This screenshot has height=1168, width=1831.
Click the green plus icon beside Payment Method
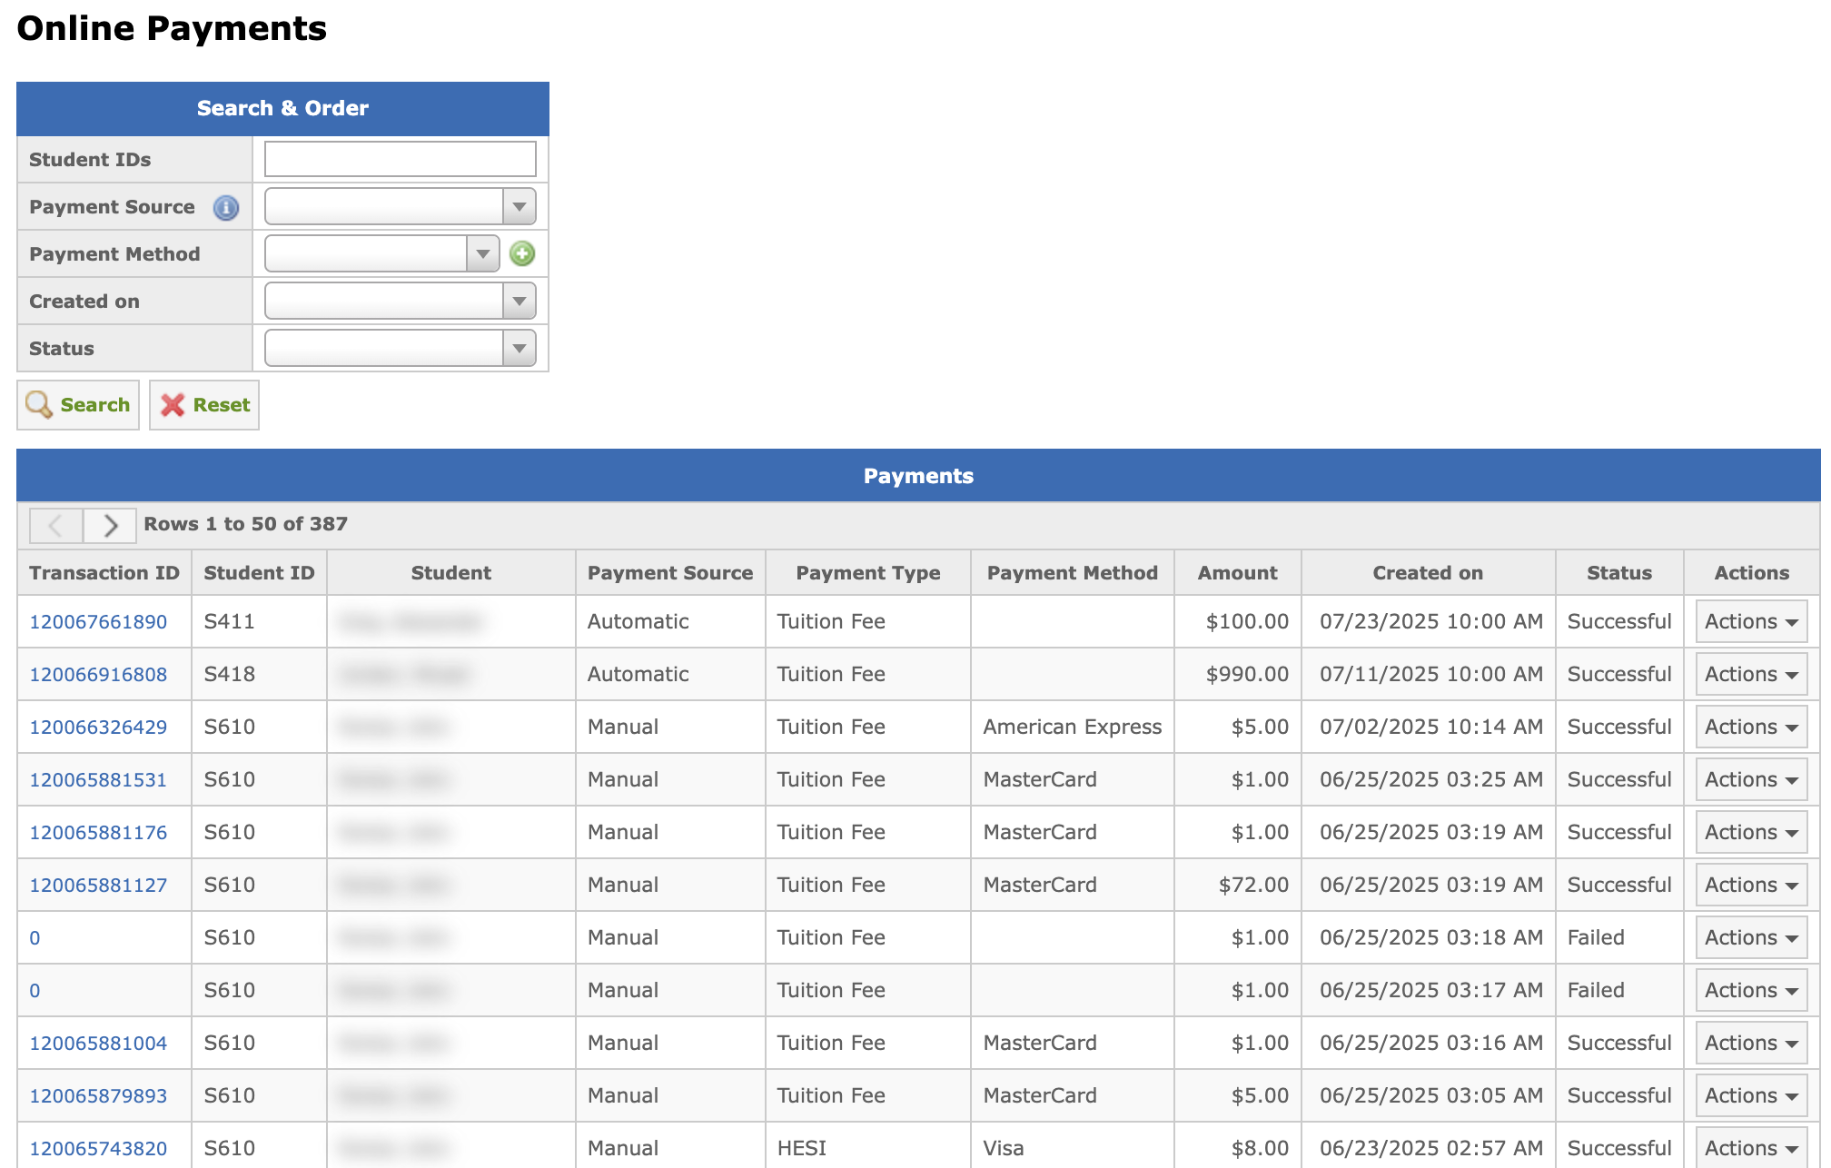tap(522, 254)
